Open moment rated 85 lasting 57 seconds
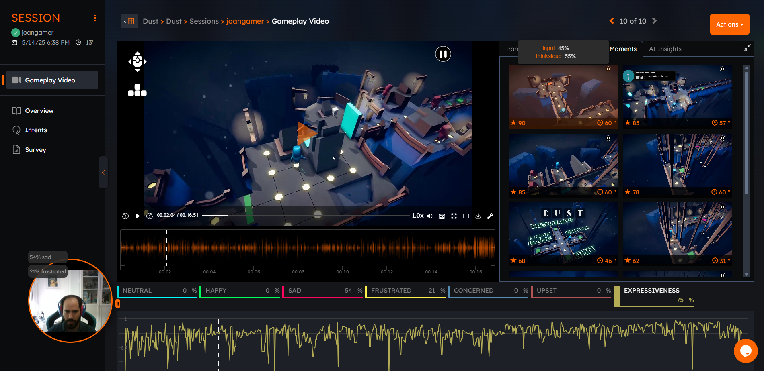This screenshot has width=764, height=371. 677,97
